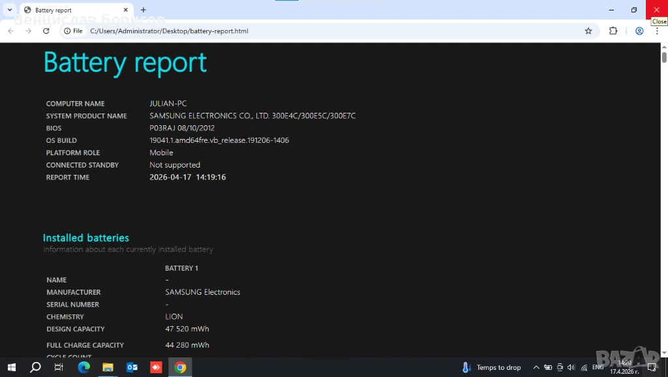Open Windows taskbar search
The height and width of the screenshot is (377, 668).
click(x=35, y=367)
